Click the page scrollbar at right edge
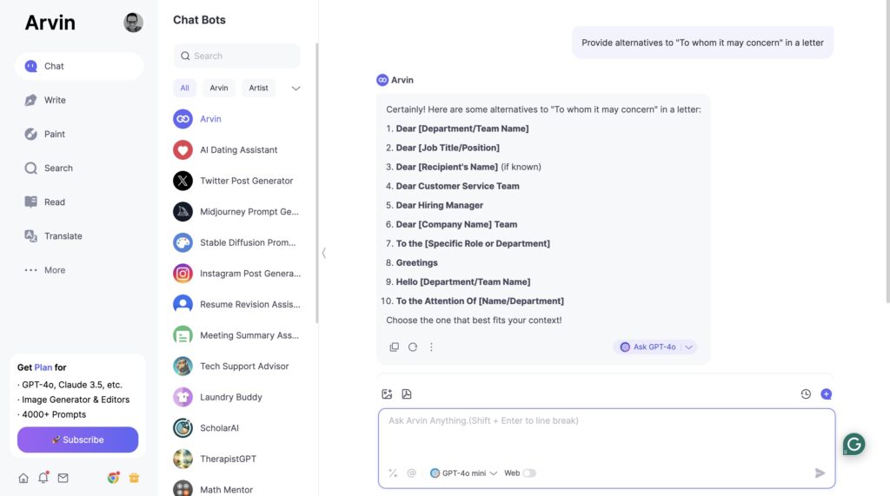This screenshot has width=890, height=496. tap(887, 153)
